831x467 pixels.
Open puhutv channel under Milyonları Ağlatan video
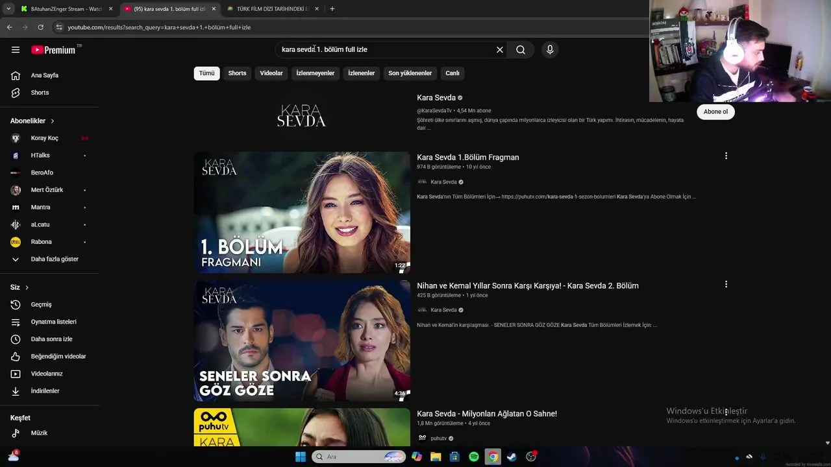coord(438,438)
